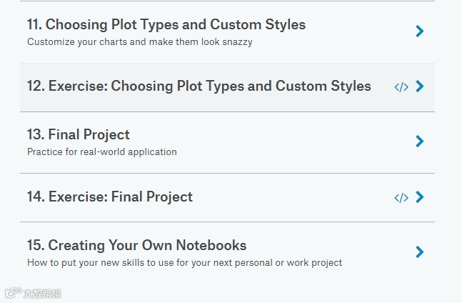Open "12. Exercise: Choosing Plot Types" title
This screenshot has height=303, width=462.
coord(199,86)
